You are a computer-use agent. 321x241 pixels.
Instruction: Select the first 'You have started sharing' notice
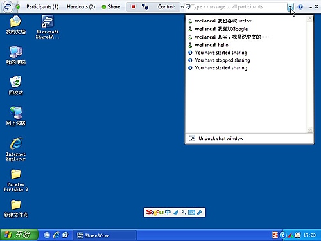tap(218, 53)
